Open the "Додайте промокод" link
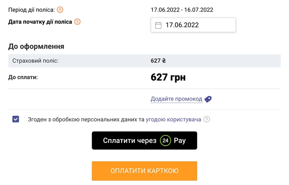The image size is (289, 185). click(176, 99)
